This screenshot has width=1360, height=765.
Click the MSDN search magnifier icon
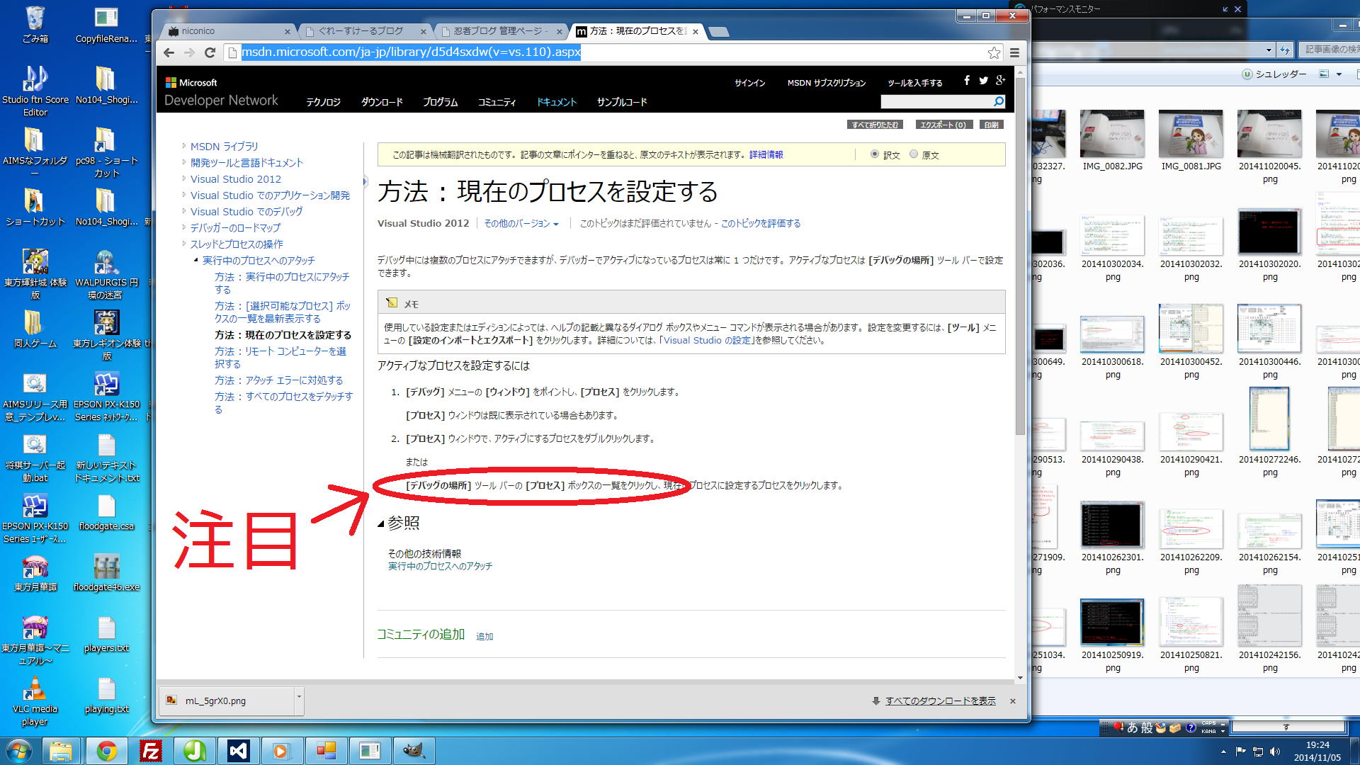click(999, 102)
